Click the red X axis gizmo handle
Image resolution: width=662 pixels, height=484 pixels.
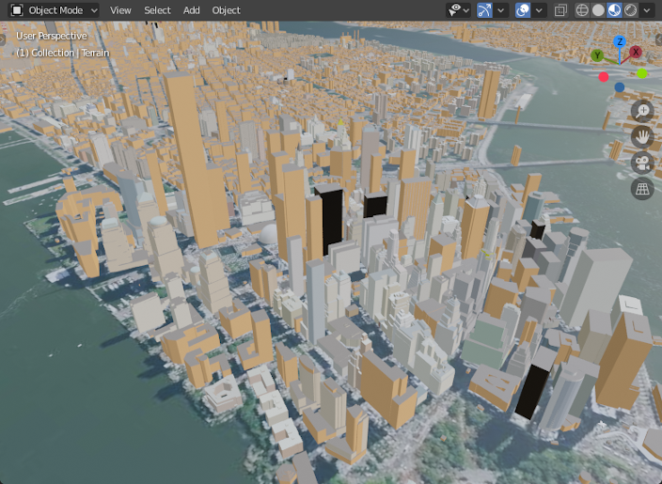click(636, 52)
